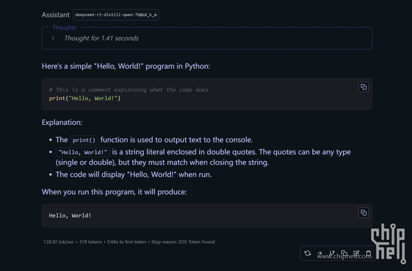Click the continue arrow icon
This screenshot has height=271, width=412.
tap(320, 253)
